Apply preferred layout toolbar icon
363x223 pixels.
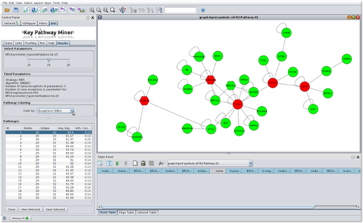tap(122, 10)
